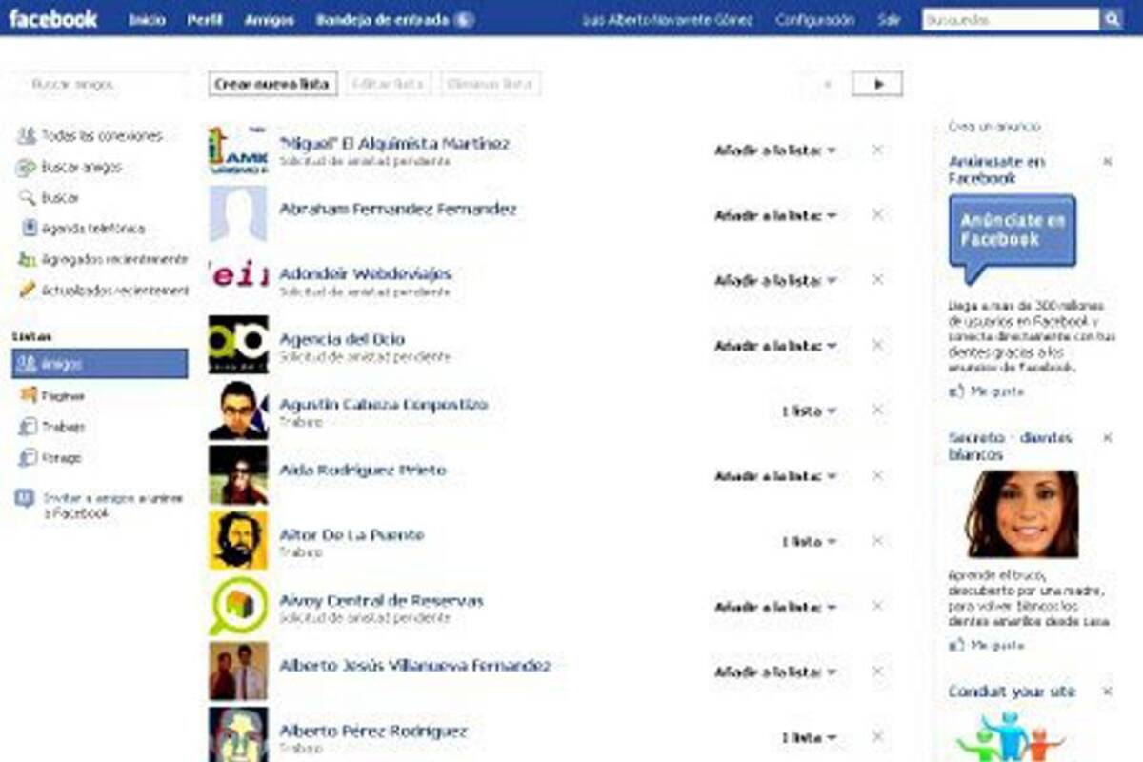The width and height of the screenshot is (1143, 762).
Task: Click the Facebook logo
Action: [53, 18]
